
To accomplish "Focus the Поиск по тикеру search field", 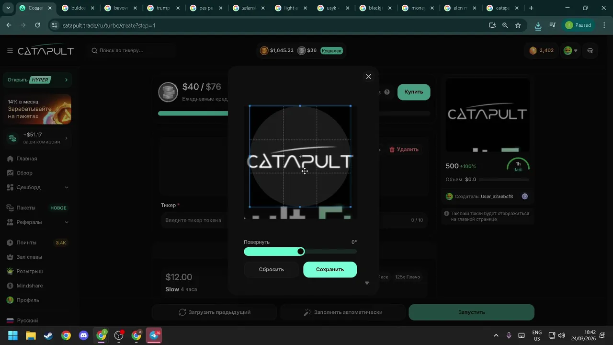I will (x=132, y=50).
